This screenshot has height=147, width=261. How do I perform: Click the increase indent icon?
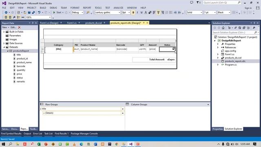point(179,13)
